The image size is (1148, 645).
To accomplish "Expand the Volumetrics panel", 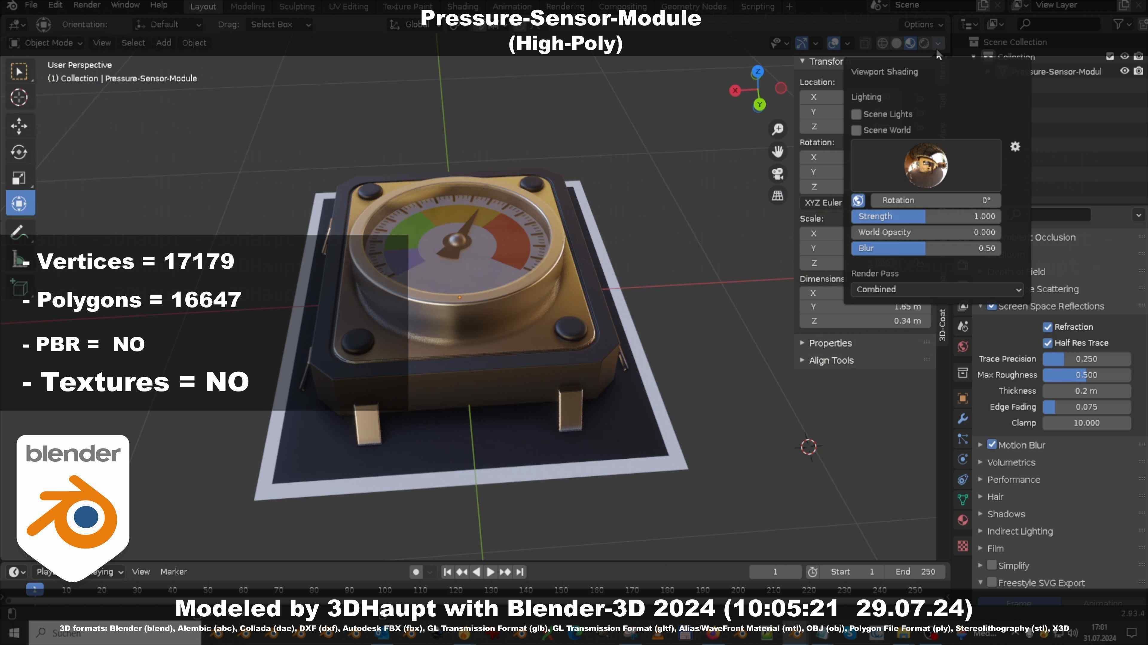I will [1011, 463].
